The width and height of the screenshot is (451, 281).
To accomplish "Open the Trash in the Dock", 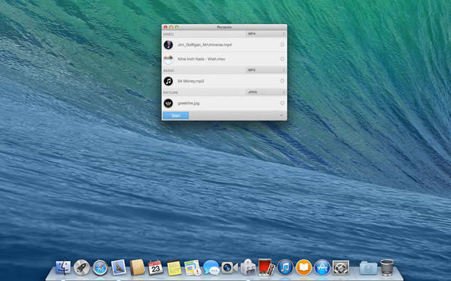I will click(x=387, y=267).
